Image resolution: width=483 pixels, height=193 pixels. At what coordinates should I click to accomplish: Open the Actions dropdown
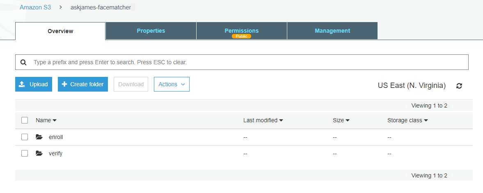coord(172,84)
